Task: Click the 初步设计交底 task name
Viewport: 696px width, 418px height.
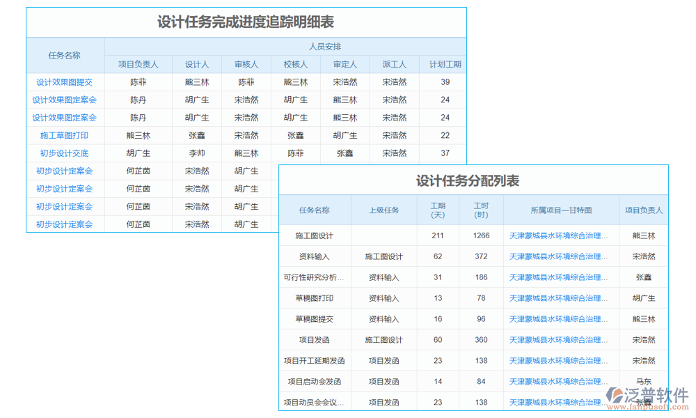Action: pos(63,153)
